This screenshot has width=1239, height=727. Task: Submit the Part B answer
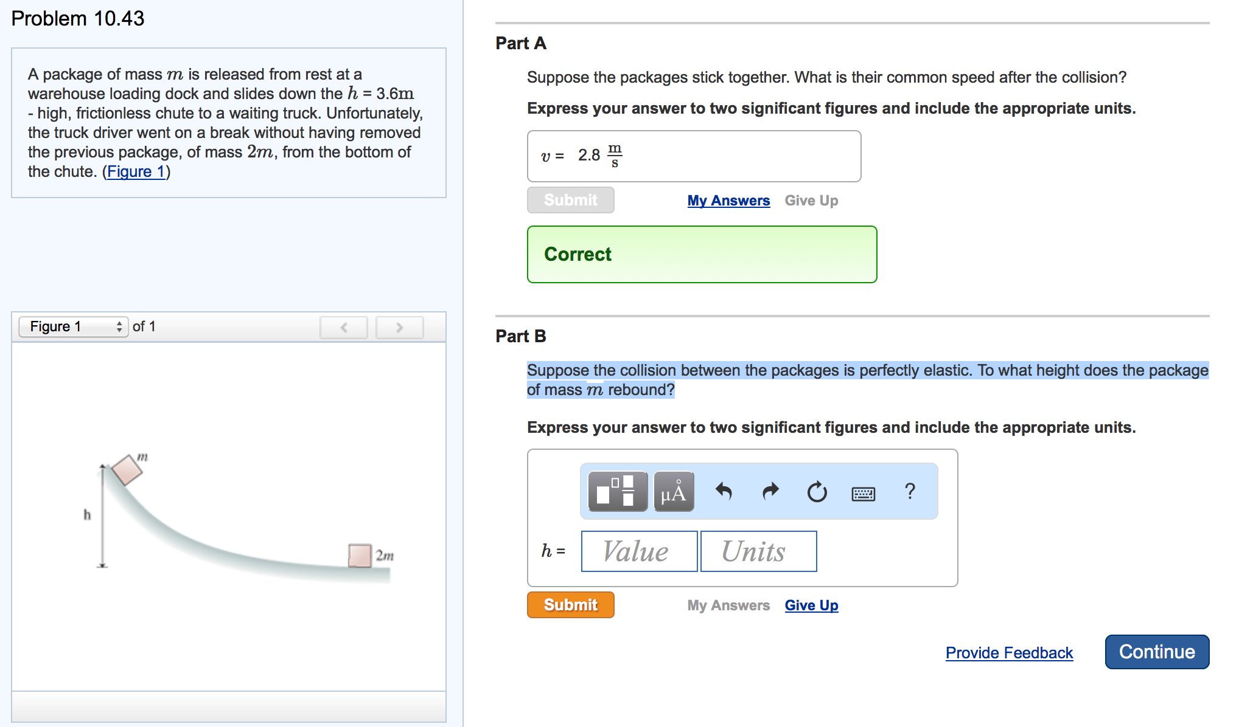[x=570, y=605]
